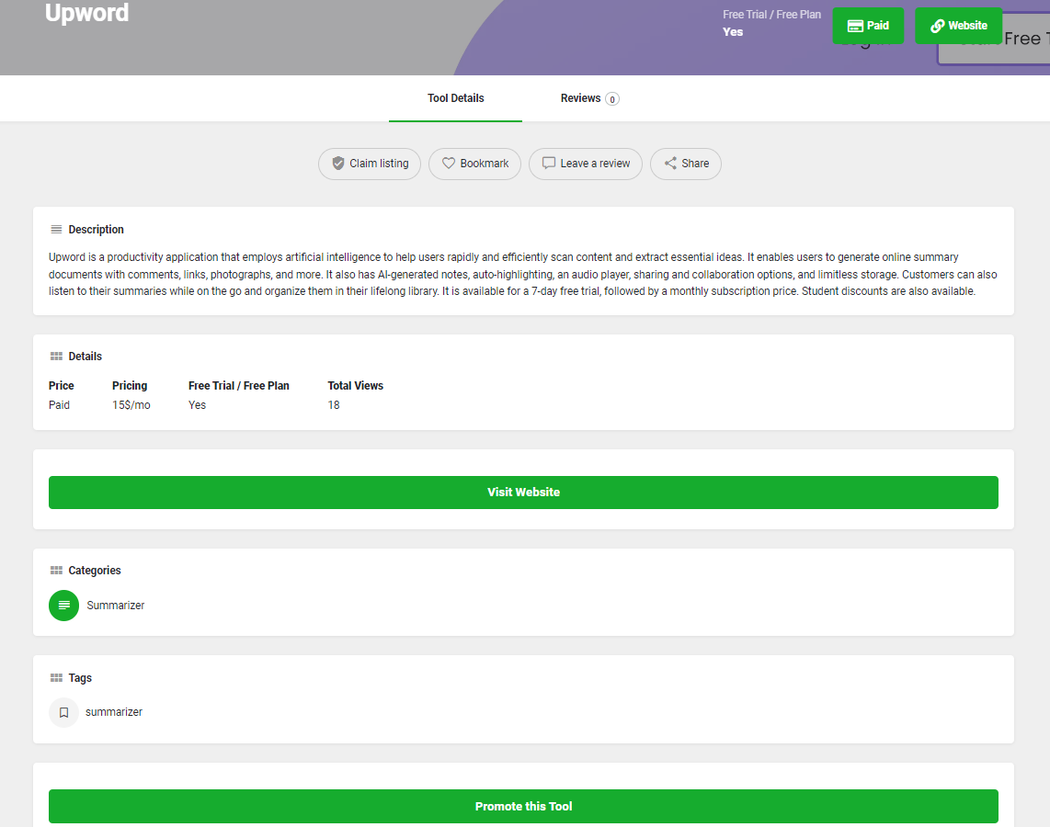1050x827 pixels.
Task: Click the 15$/mo pricing value
Action: pyautogui.click(x=131, y=405)
